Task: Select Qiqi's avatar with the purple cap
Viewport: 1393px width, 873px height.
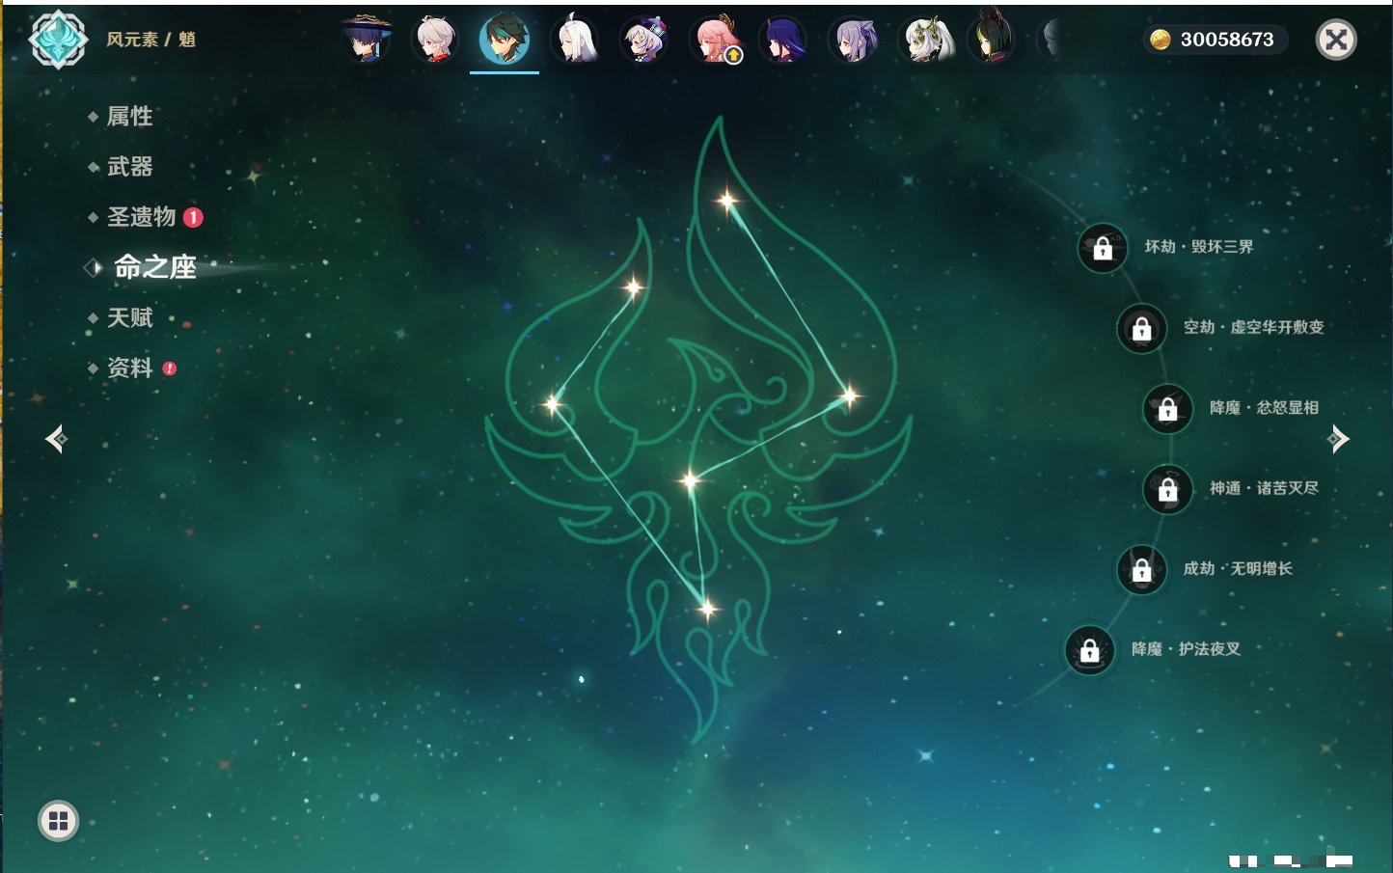Action: tap(644, 40)
